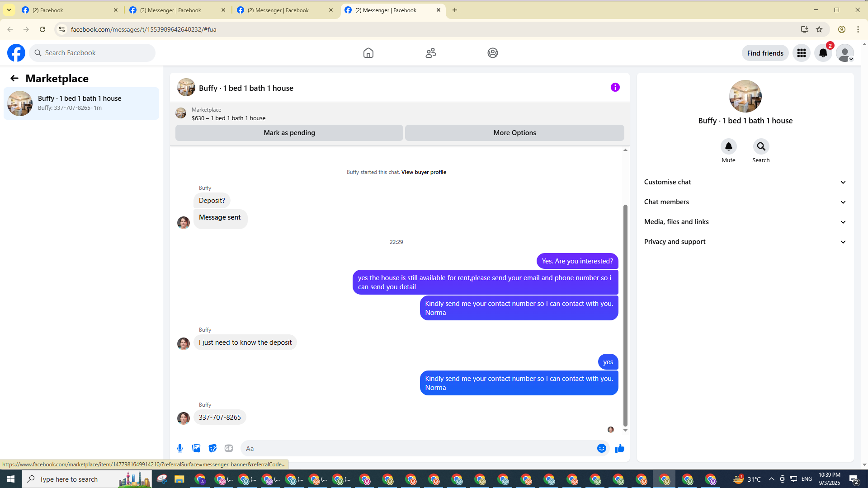Click the weather 31°C taskbar widget
The height and width of the screenshot is (488, 868).
tap(747, 479)
